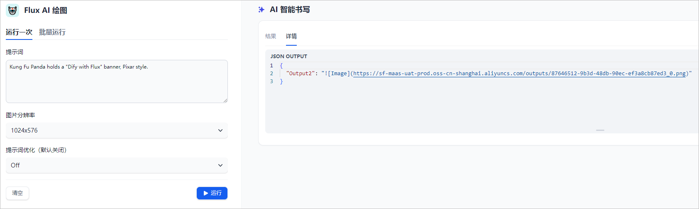Click the resize handle of the prompt textarea

pyautogui.click(x=225, y=101)
